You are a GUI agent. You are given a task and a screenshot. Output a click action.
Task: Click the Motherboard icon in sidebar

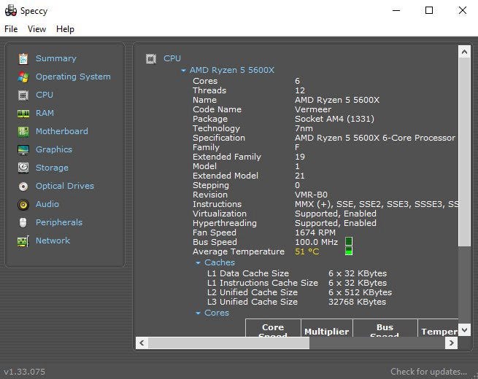(x=23, y=131)
